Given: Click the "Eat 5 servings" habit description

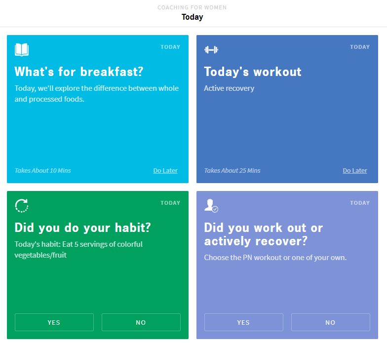Looking at the screenshot, I should coord(78,249).
